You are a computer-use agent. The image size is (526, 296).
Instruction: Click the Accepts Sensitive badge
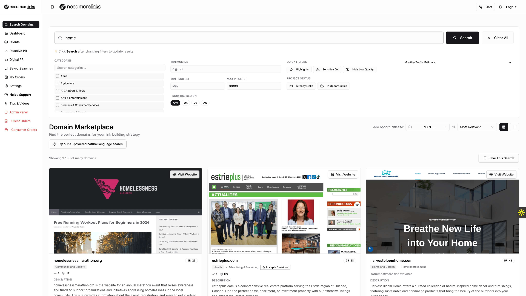[275, 267]
